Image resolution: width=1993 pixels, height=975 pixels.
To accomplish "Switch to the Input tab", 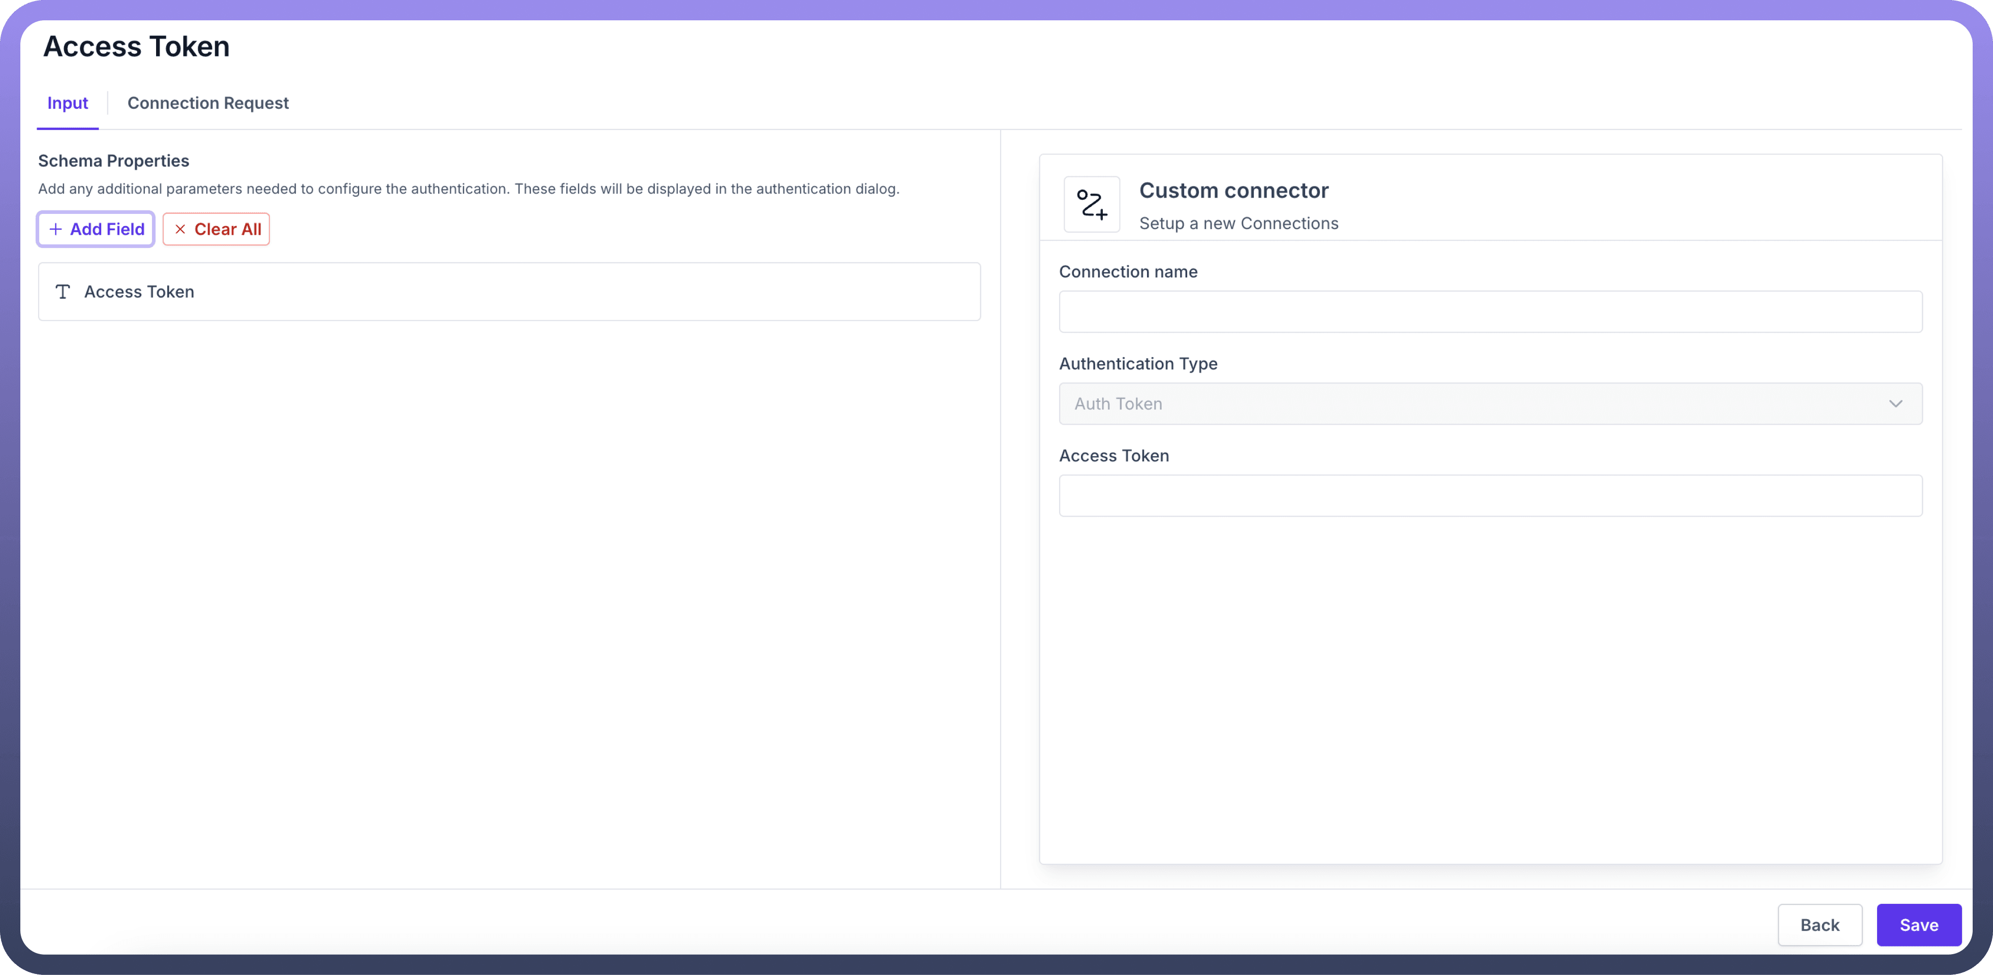I will [x=67, y=103].
